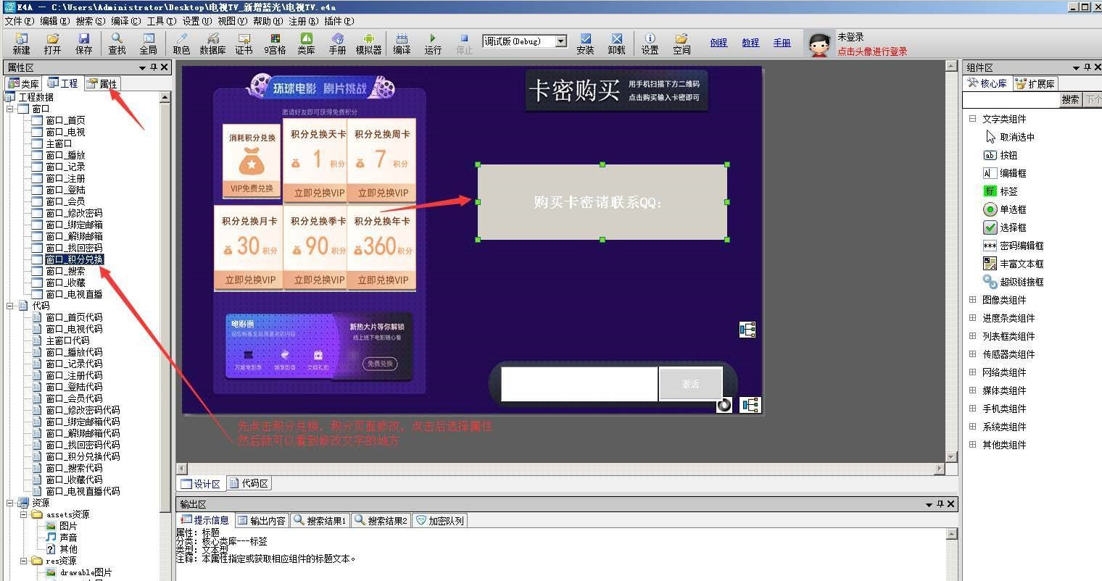Image resolution: width=1102 pixels, height=581 pixels.
Task: Collapse the 代码 tree node
Action: click(11, 306)
